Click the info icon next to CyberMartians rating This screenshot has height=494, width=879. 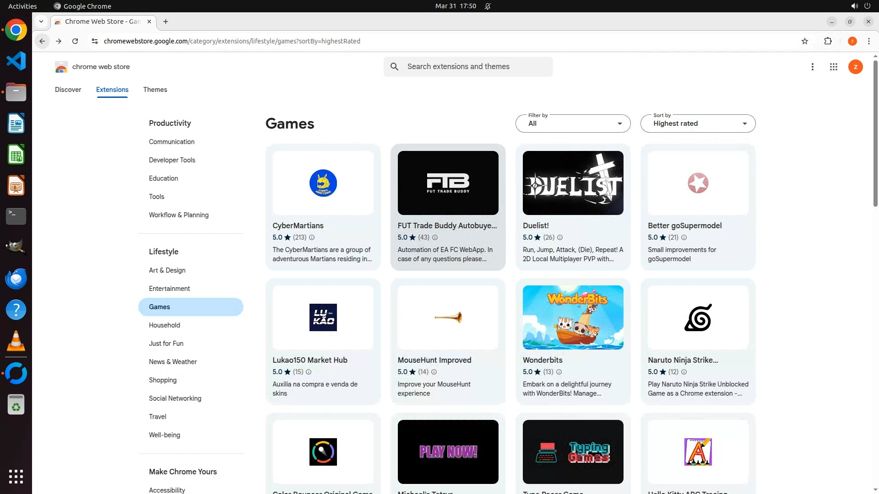point(312,237)
